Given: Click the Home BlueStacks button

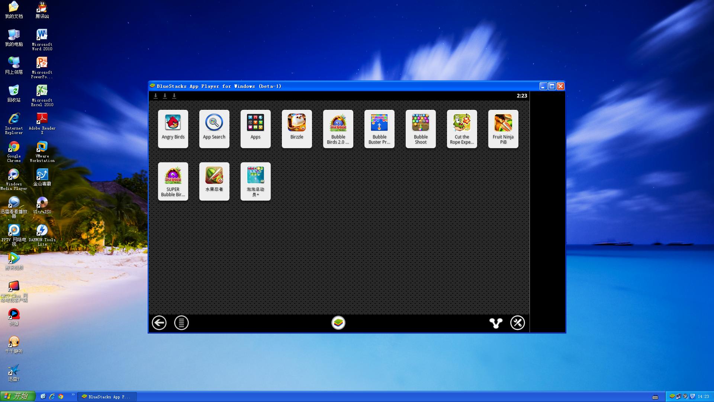Looking at the screenshot, I should pyautogui.click(x=338, y=322).
